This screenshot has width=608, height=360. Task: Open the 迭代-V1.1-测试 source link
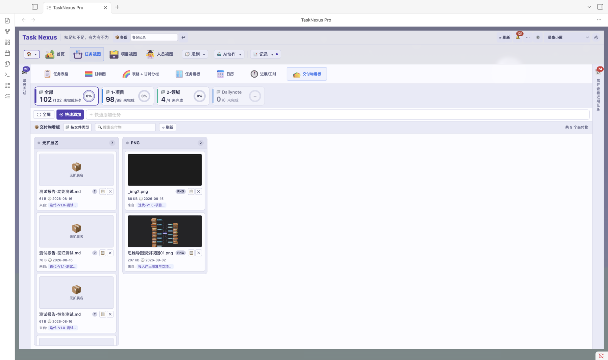click(x=63, y=267)
